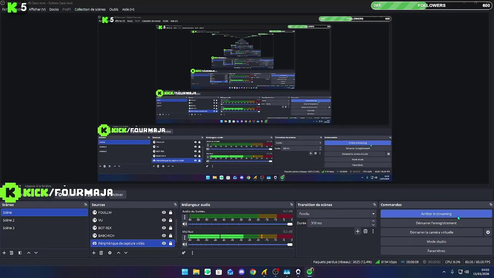Move scene up arrow in Scènes panel
Image resolution: width=494 pixels, height=278 pixels.
pos(29,253)
